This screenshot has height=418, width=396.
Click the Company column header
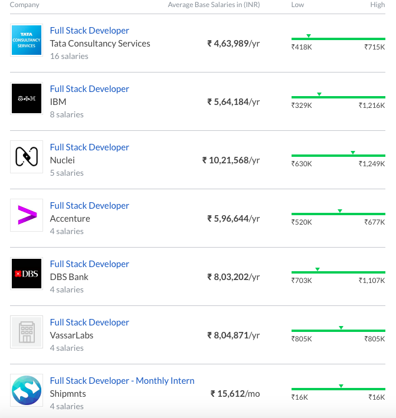[x=25, y=5]
